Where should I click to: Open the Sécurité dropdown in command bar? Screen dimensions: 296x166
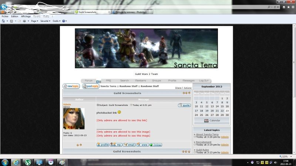(45, 21)
